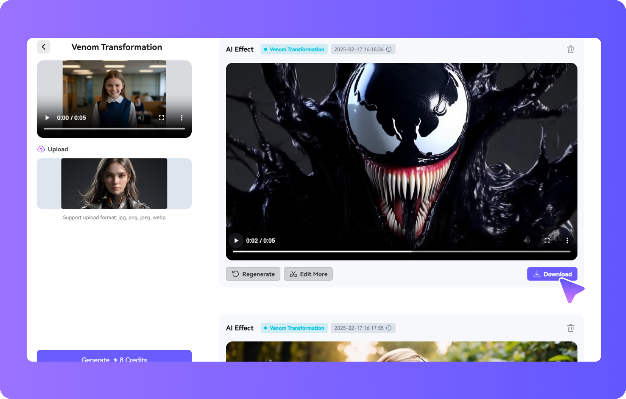Seek on the sample preview progress bar
Screen dimensions: 626x399
(x=114, y=129)
